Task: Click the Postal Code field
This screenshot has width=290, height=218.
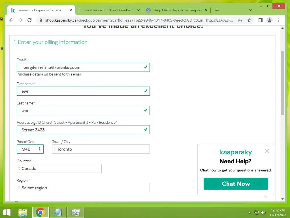Action: 30,149
